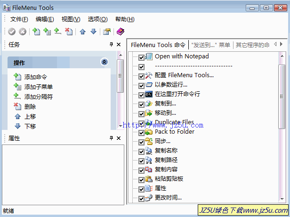Viewport: 290px width, 217px height.
Task: Click the 添加分隔符 link
Action: [x=39, y=96]
